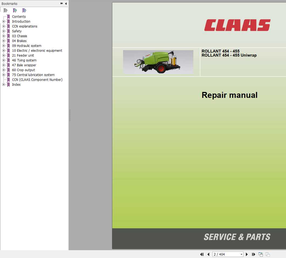Image resolution: width=286 pixels, height=258 pixels.
Task: Expand the 46 Tying system bookmark
Action: (4, 60)
